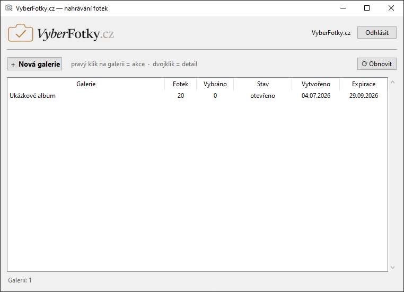
Task: Click the VyberFotky.cz account name label
Action: pyautogui.click(x=331, y=33)
